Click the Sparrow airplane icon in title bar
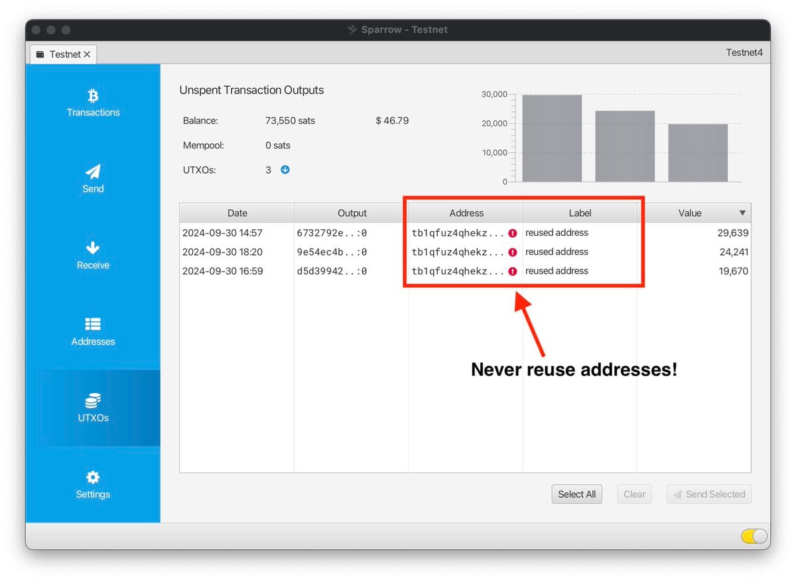796x581 pixels. coord(352,29)
